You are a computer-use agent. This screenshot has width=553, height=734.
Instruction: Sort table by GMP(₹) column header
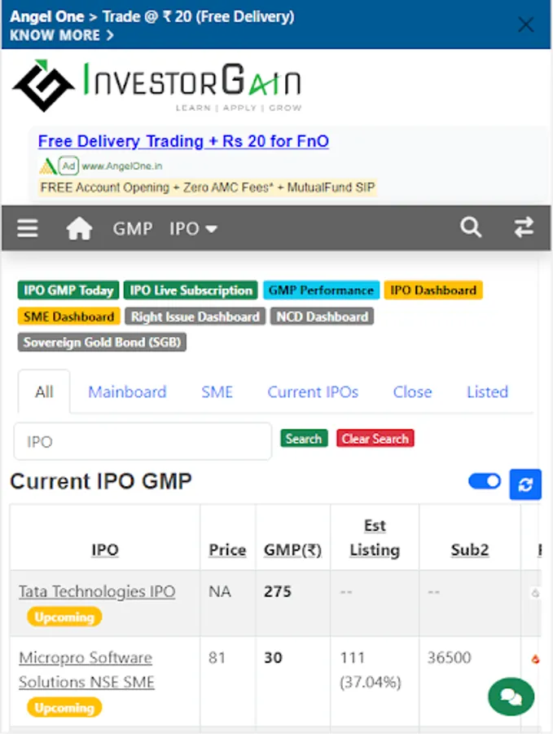click(292, 550)
